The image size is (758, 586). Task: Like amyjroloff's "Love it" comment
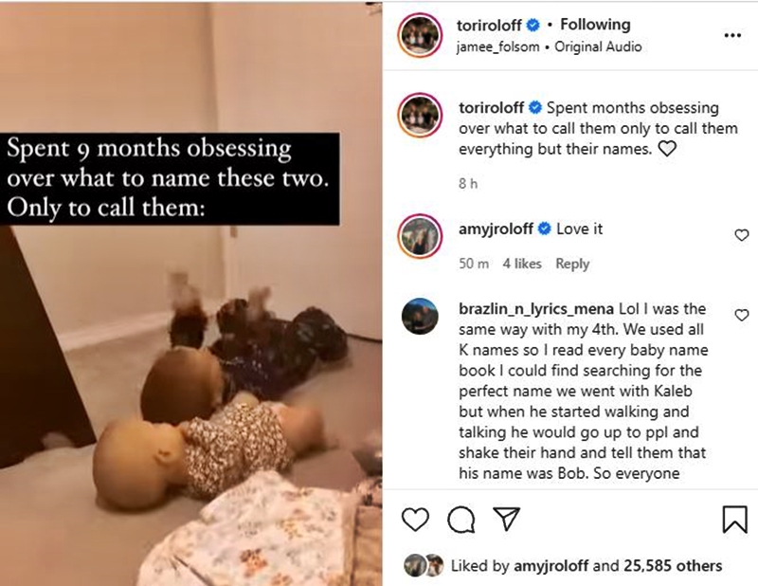click(742, 235)
